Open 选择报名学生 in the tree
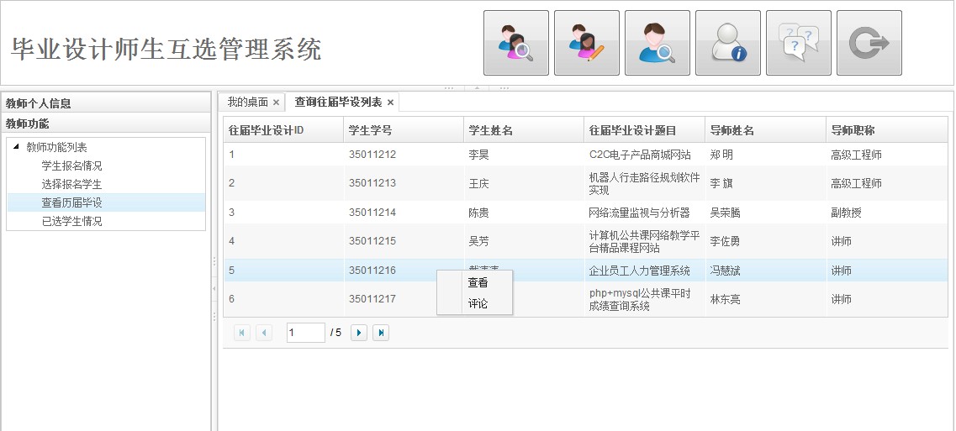 pyautogui.click(x=72, y=184)
